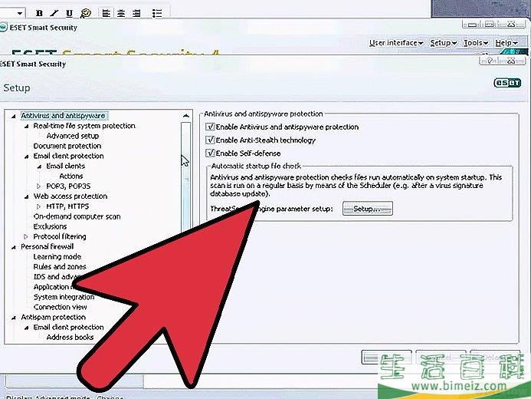Click the Setup tree vertical scrollbar thumb
This screenshot has height=399, width=531.
tap(185, 176)
